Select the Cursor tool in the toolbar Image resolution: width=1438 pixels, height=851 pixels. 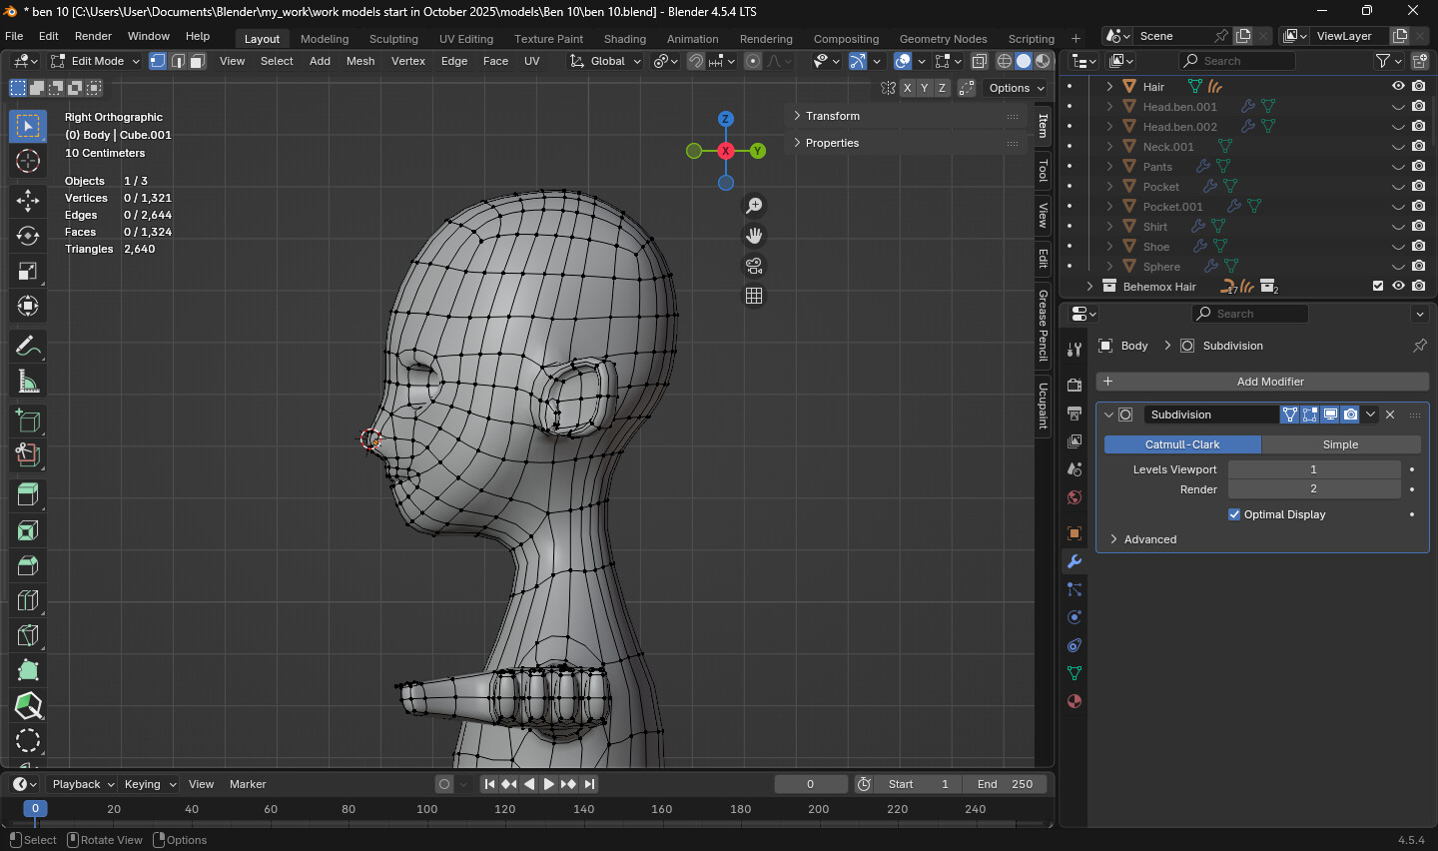click(x=28, y=161)
